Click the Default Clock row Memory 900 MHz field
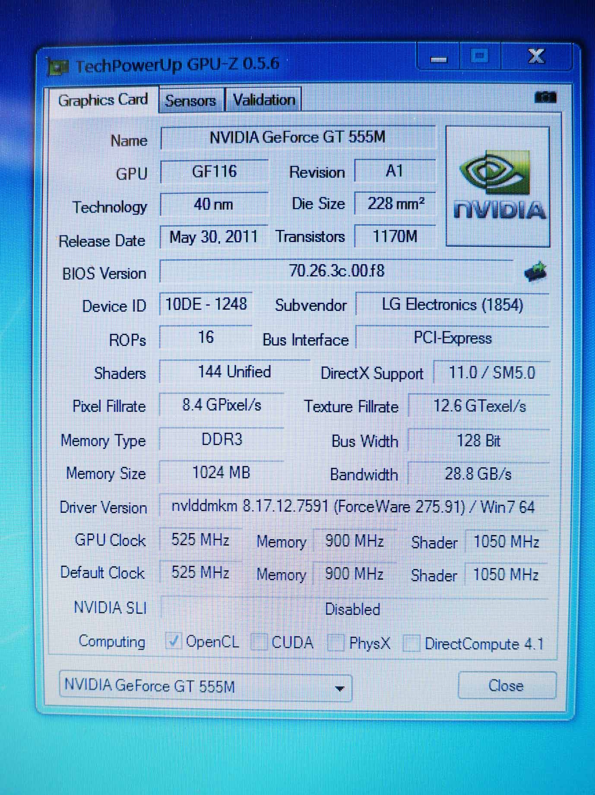This screenshot has height=795, width=595. pyautogui.click(x=354, y=574)
